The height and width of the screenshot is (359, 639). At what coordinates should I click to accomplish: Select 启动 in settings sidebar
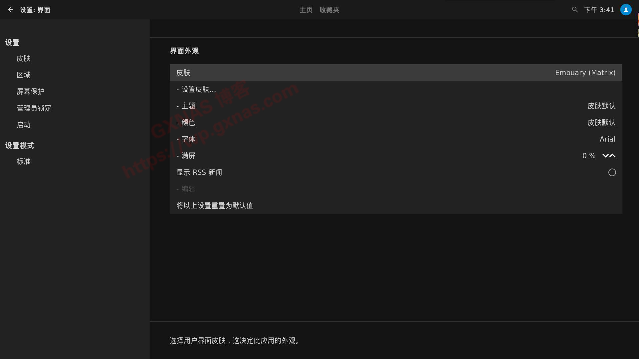tap(24, 125)
